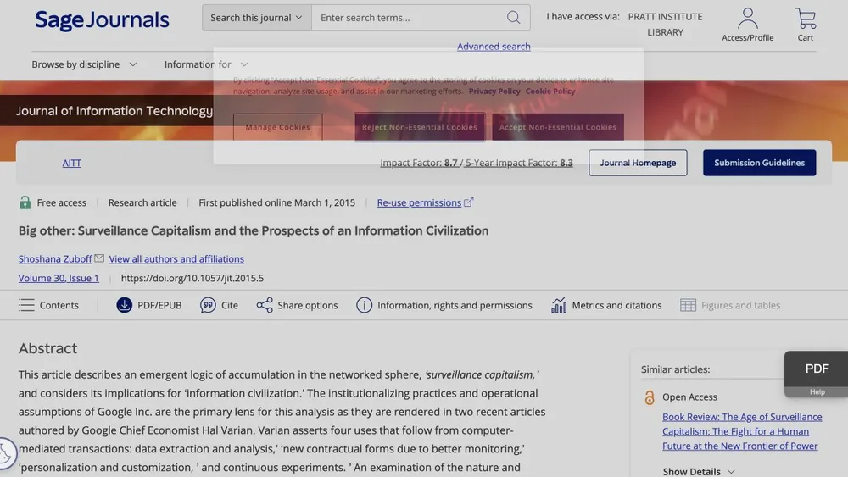Viewport: 848px width, 477px height.
Task: Open the Cookie Policy link
Action: click(550, 91)
